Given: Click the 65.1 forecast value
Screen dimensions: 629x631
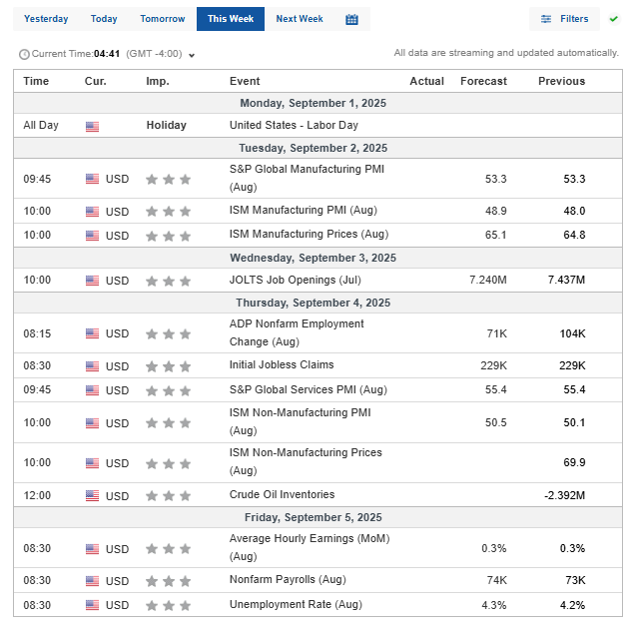Looking at the screenshot, I should [495, 235].
